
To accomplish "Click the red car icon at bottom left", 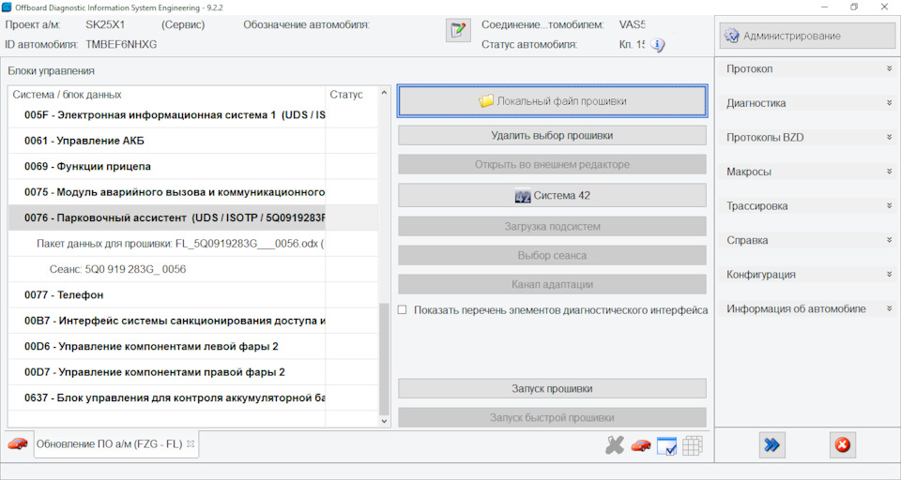I will coord(18,443).
